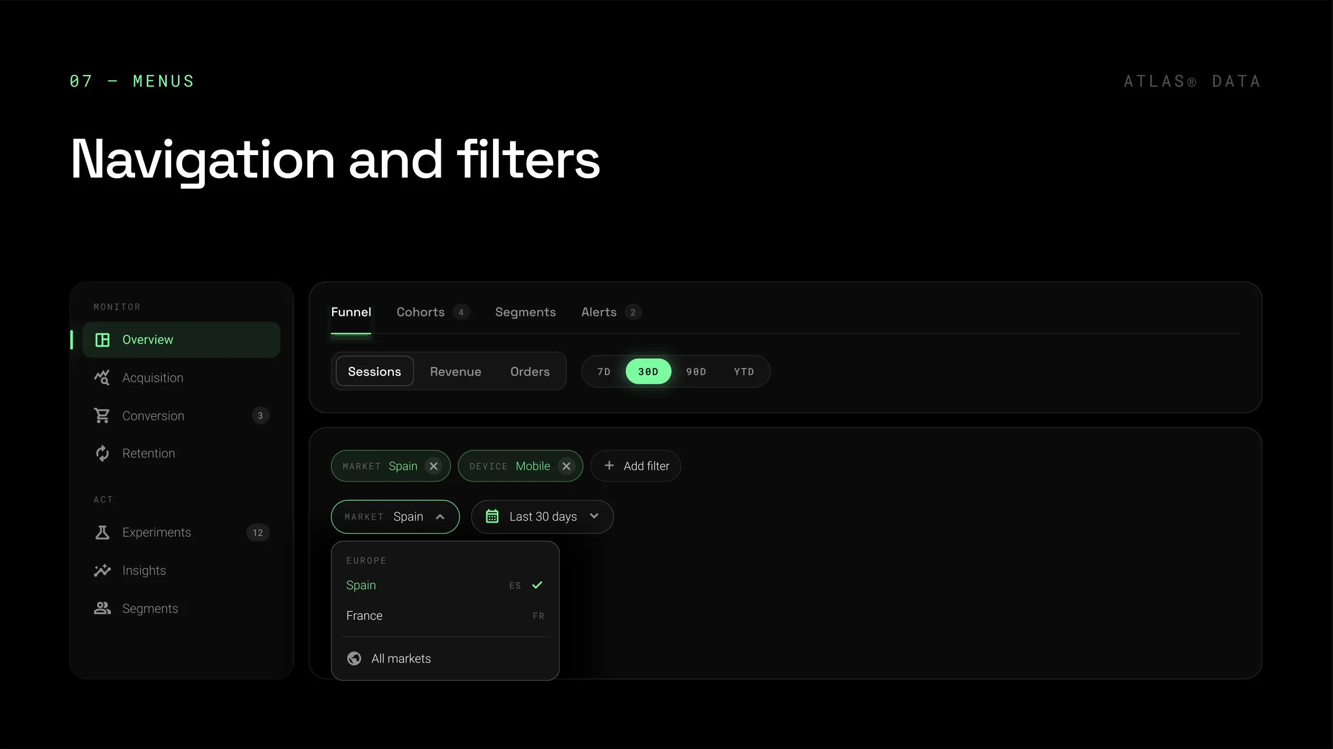Switch metric to Orders
Screen dimensions: 1333x749
pyautogui.click(x=530, y=371)
